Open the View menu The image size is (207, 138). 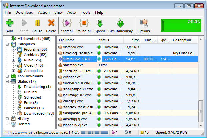[x=58, y=12]
